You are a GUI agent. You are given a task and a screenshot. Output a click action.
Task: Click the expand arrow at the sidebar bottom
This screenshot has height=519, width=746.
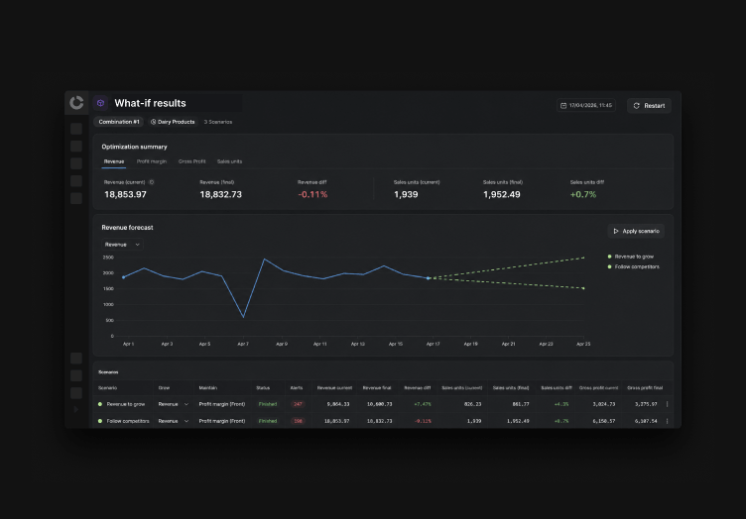click(x=76, y=409)
